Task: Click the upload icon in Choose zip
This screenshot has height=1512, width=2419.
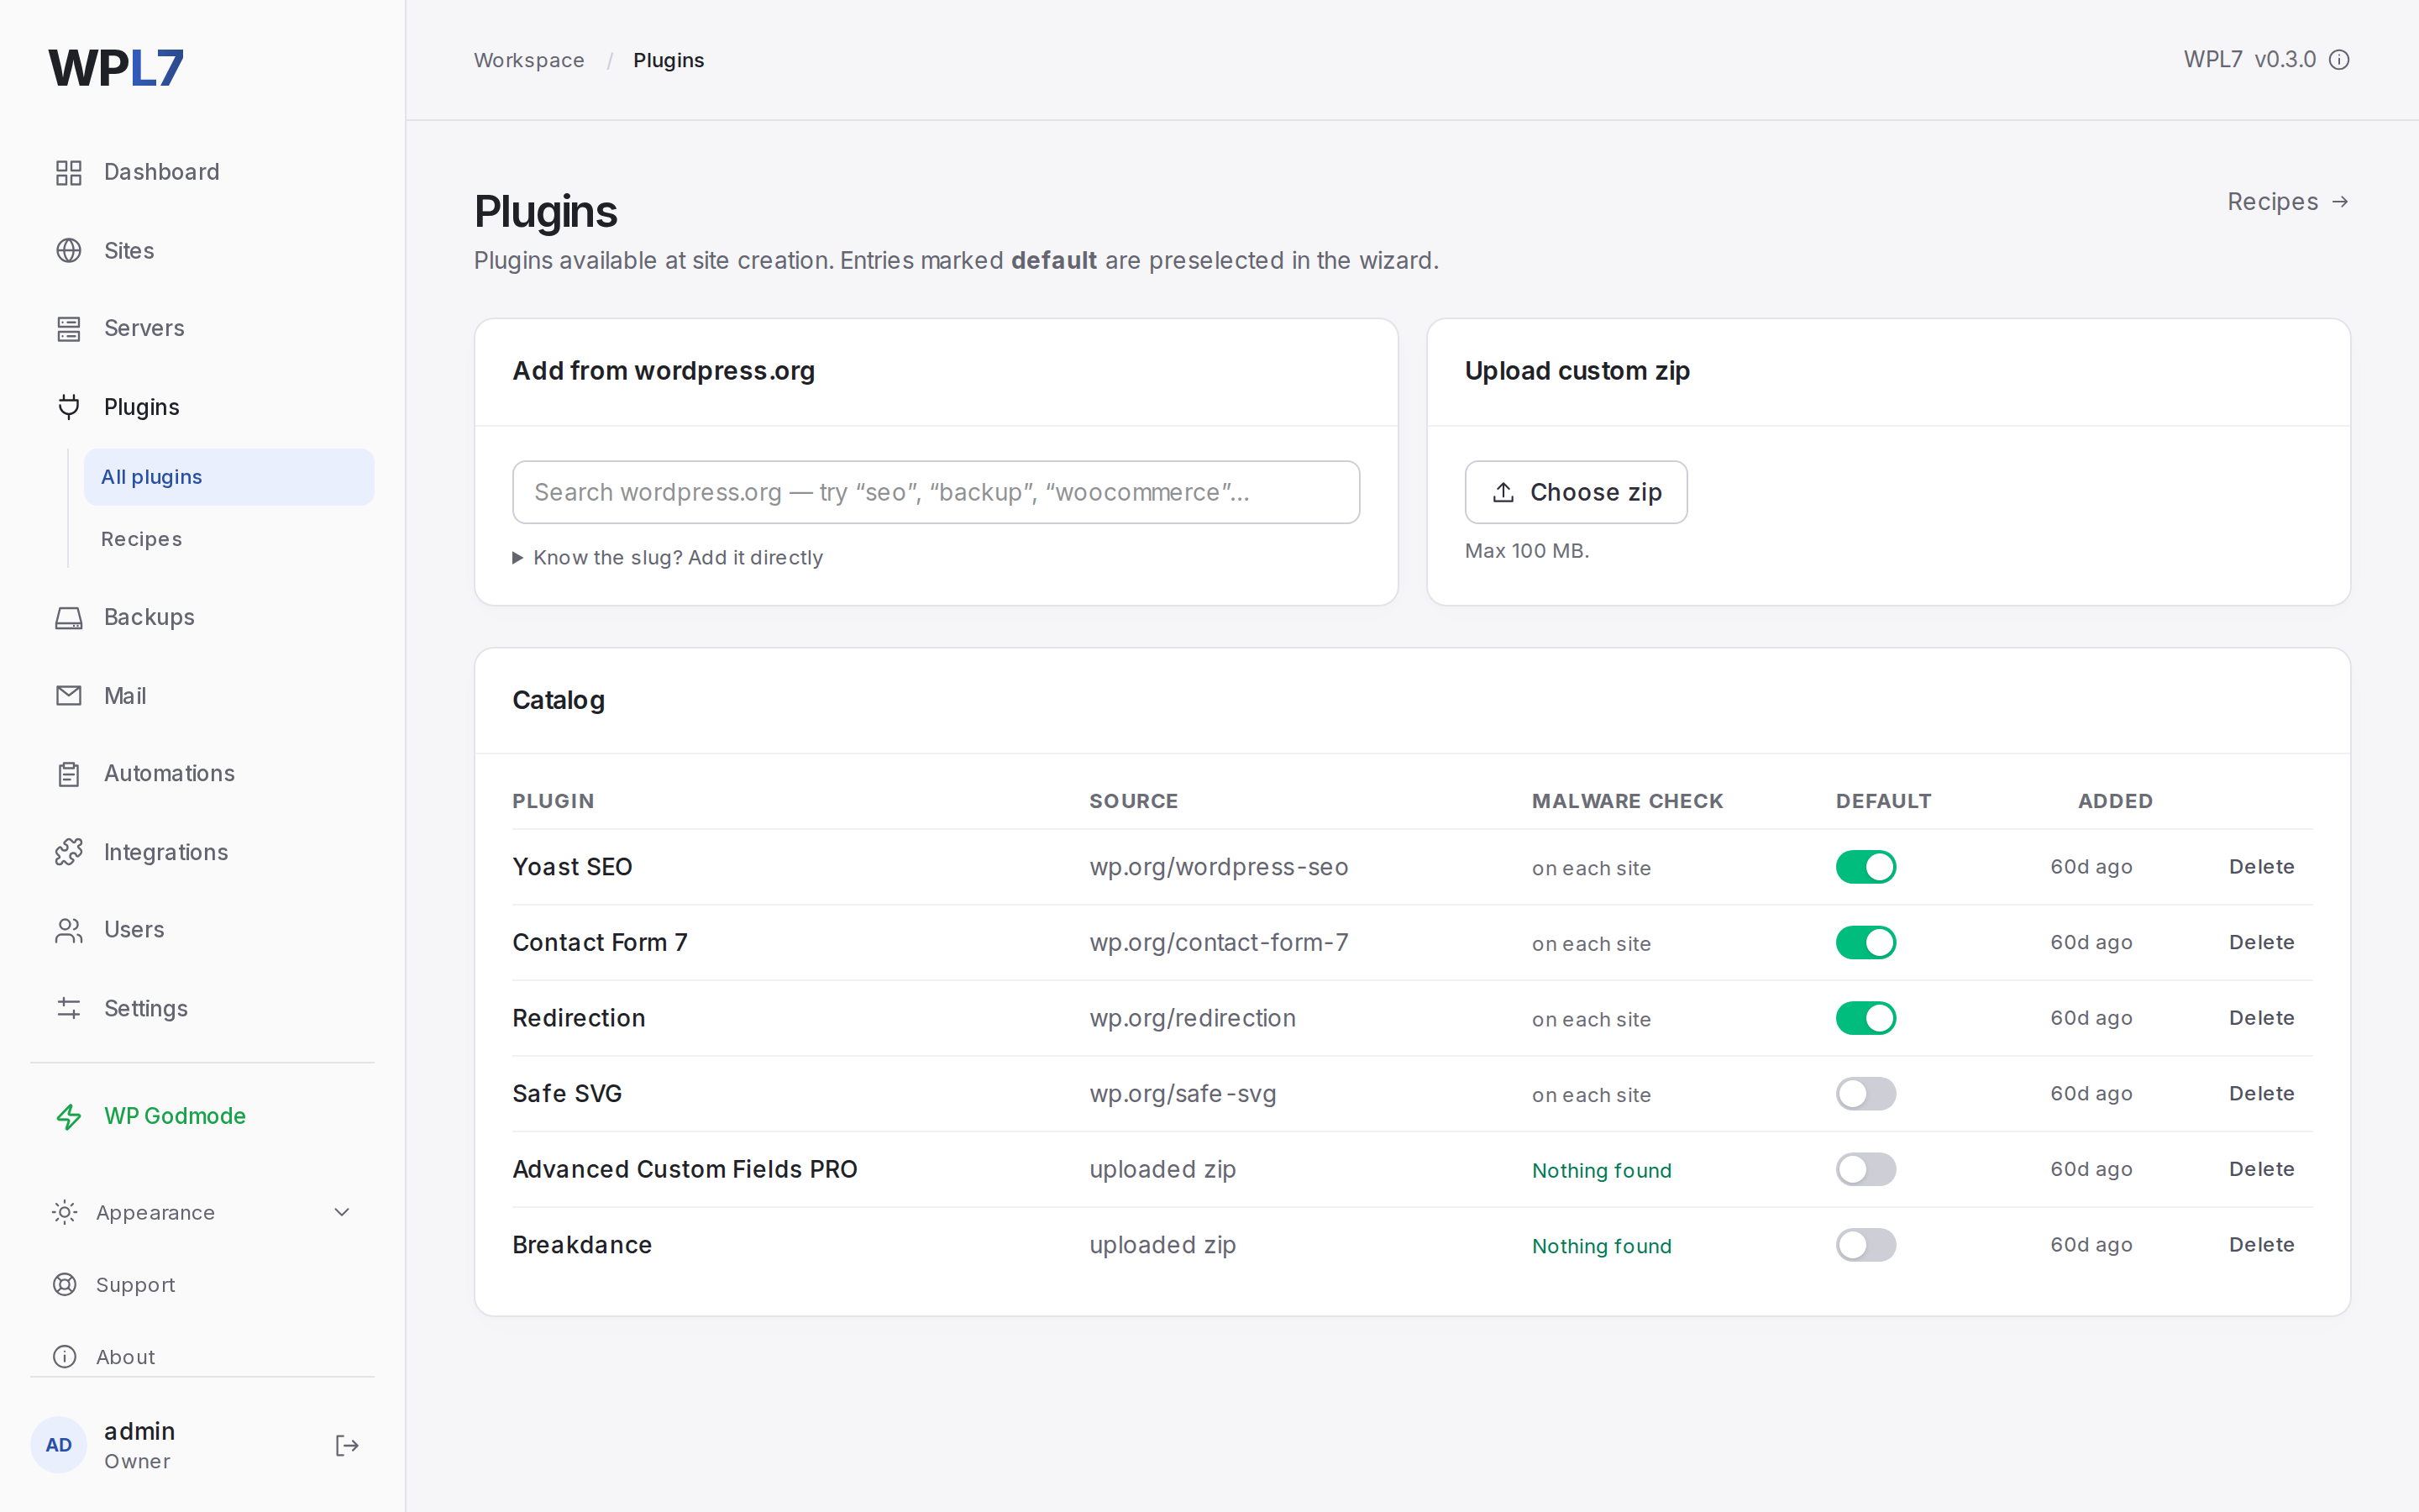Action: (1503, 492)
